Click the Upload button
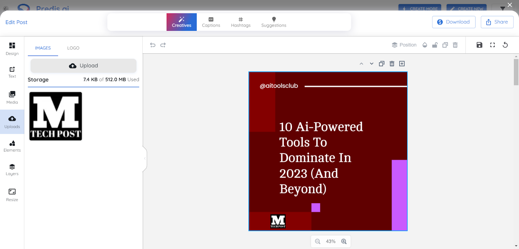Screen dimensions: 519x249 coord(83,66)
